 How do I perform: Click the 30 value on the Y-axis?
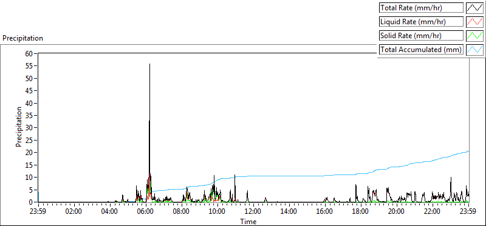[x=29, y=128]
